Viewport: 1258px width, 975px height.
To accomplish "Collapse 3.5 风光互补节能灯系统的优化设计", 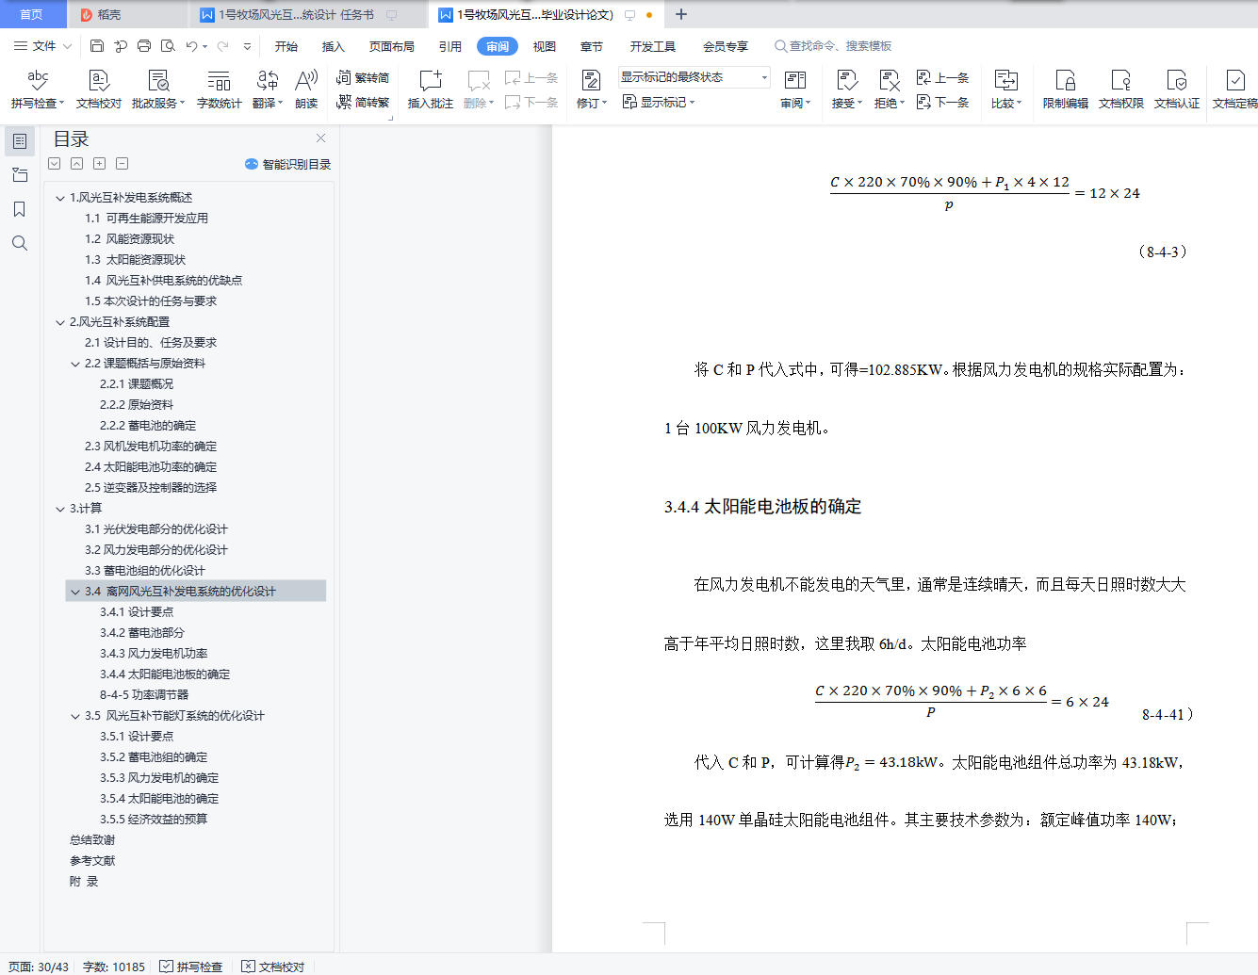I will point(75,716).
